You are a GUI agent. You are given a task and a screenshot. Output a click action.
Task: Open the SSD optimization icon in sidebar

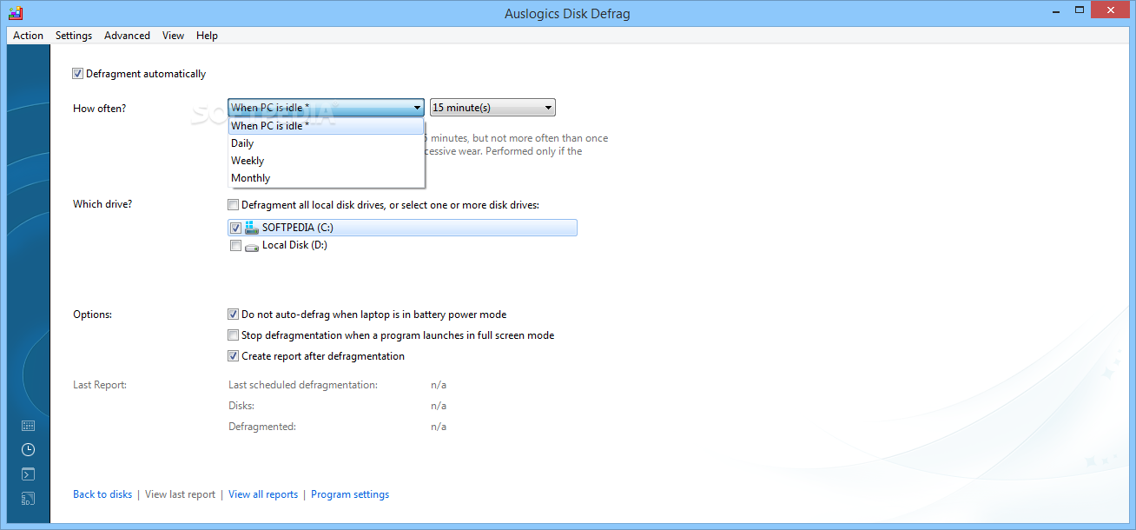click(28, 499)
